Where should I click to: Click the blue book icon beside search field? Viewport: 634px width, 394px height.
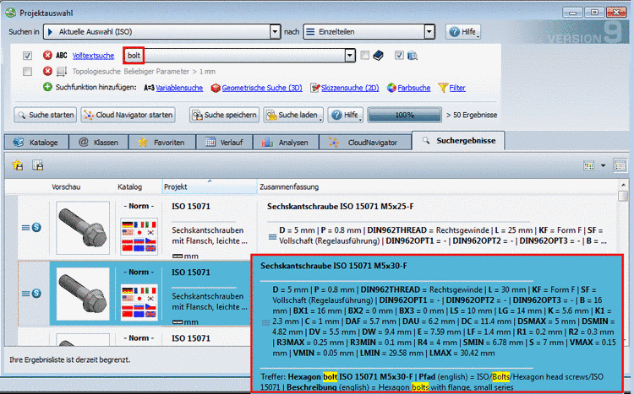tap(378, 56)
